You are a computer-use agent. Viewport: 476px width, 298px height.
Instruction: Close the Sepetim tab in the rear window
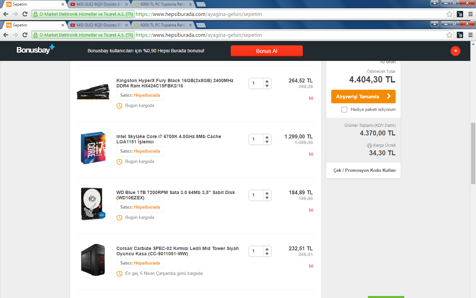[x=63, y=4]
